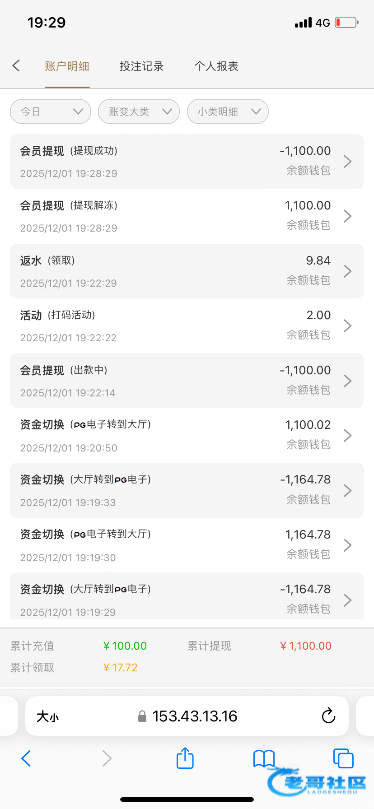374x809 pixels.
Task: Open 活动 (打码活动) 2.00 record
Action: (x=187, y=326)
